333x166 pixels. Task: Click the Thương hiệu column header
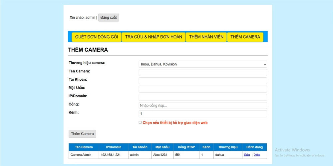click(x=228, y=147)
